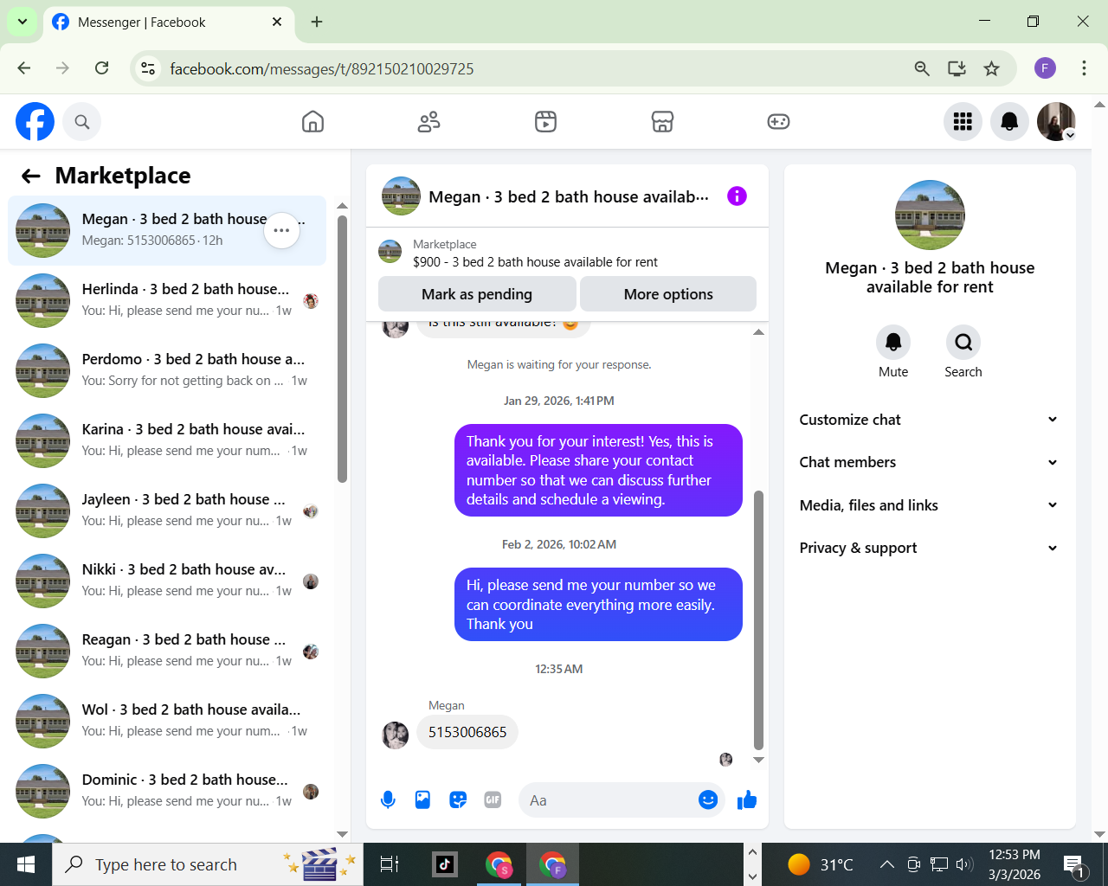Viewport: 1108px width, 886px height.
Task: Expand the Customize chat section
Action: [x=929, y=420]
